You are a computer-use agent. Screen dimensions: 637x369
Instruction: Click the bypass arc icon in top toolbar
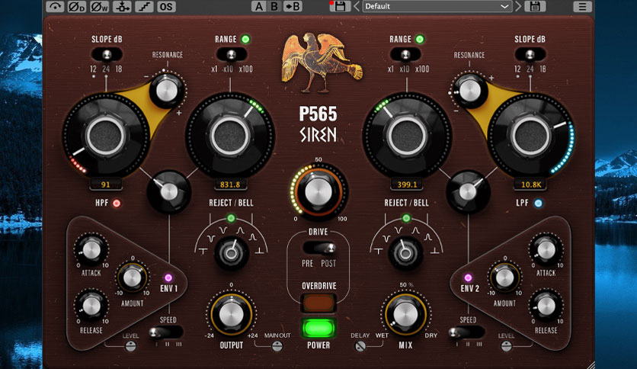pyautogui.click(x=55, y=7)
